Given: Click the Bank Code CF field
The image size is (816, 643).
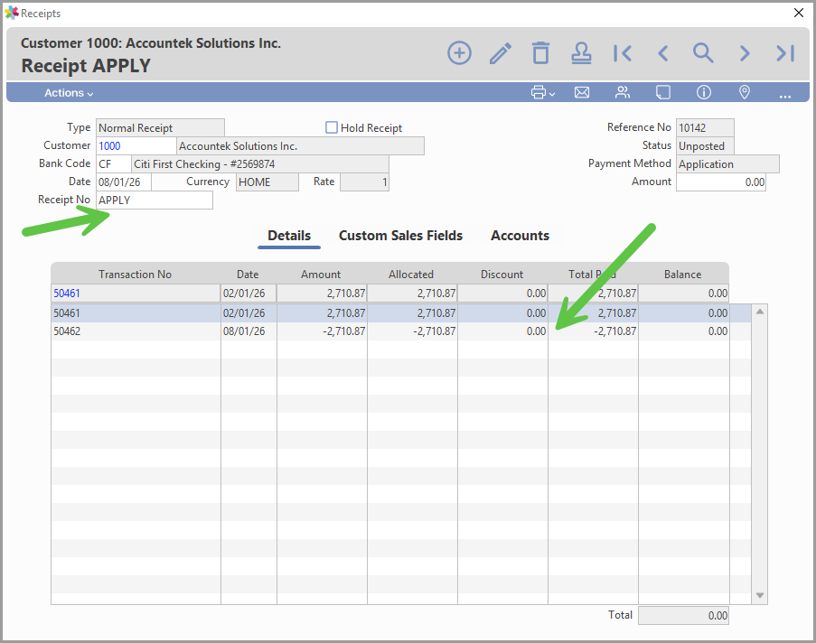Looking at the screenshot, I should (114, 163).
